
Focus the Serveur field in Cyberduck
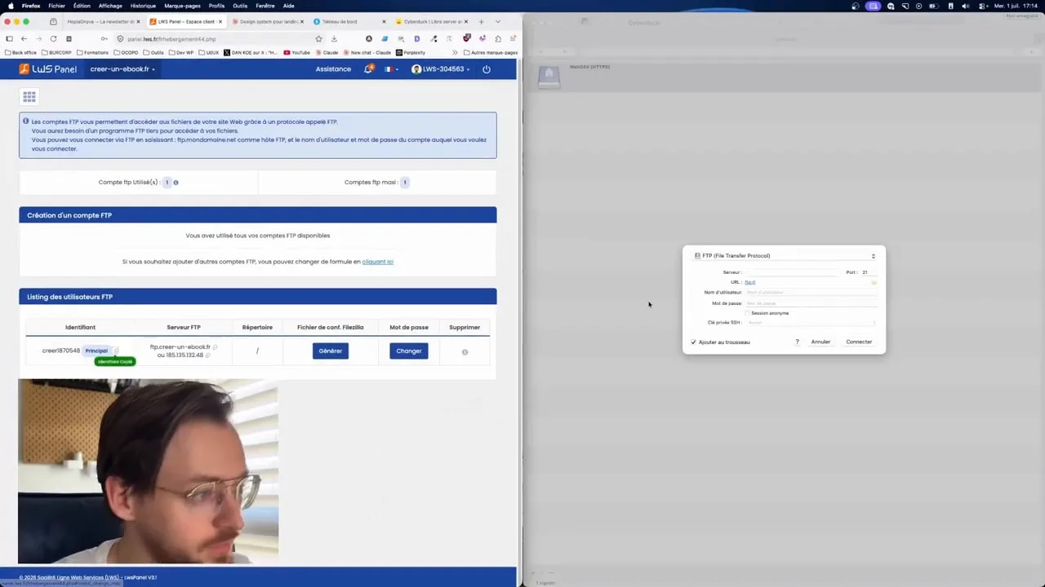pos(791,272)
